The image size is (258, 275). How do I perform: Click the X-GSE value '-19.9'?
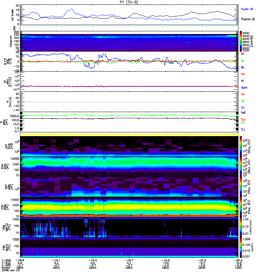pos(165,260)
